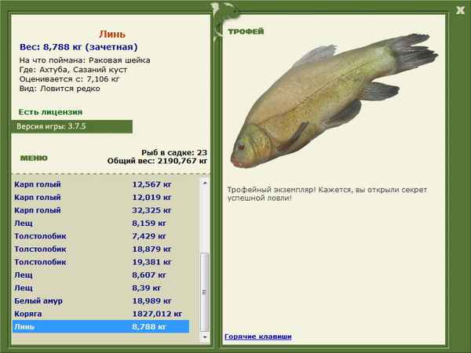Click Где: Ахтуба, Сазаний куст line

(x=73, y=70)
